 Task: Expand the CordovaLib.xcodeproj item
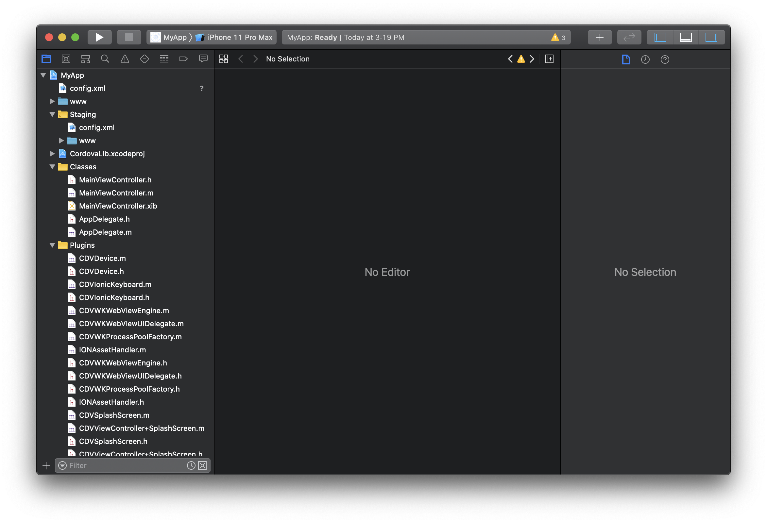(52, 154)
